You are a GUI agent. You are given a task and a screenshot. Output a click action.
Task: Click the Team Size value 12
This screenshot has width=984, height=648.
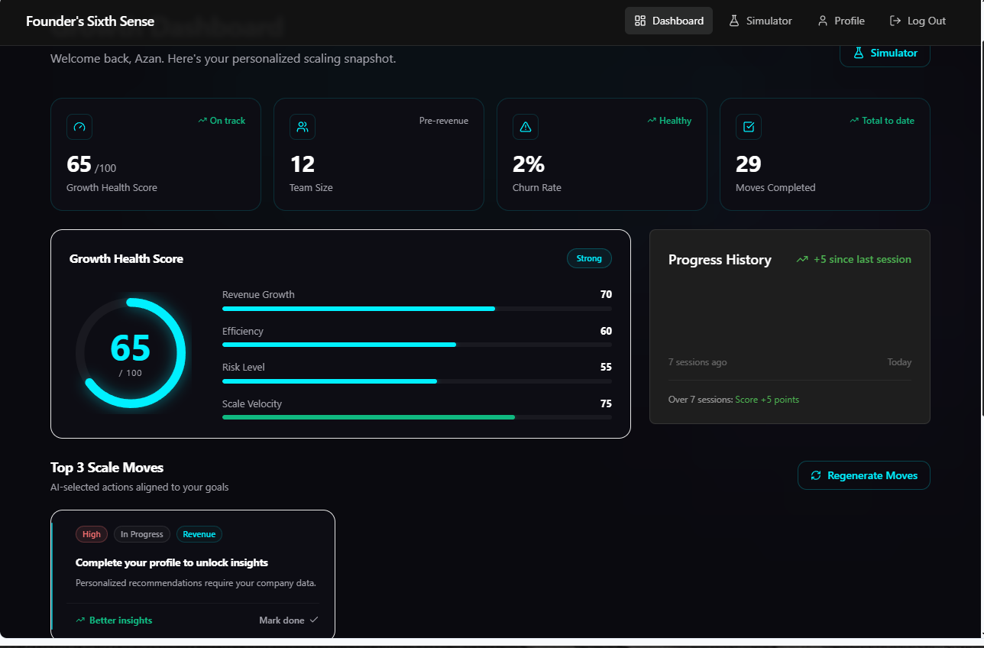pos(302,164)
